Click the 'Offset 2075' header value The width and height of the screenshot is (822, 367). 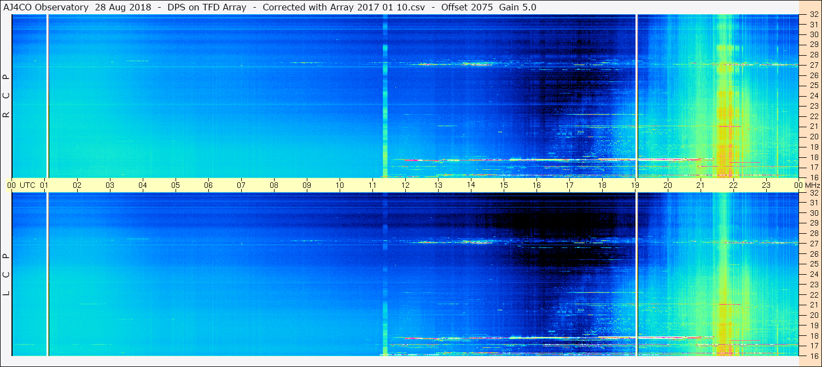pos(467,7)
